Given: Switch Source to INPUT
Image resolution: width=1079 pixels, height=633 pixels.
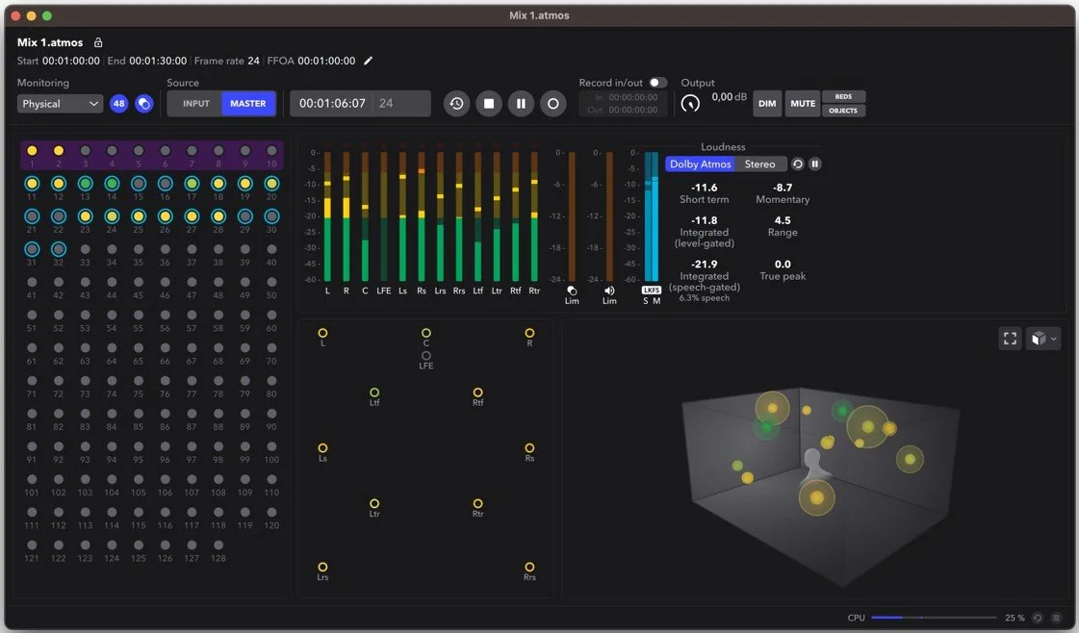Looking at the screenshot, I should point(196,104).
